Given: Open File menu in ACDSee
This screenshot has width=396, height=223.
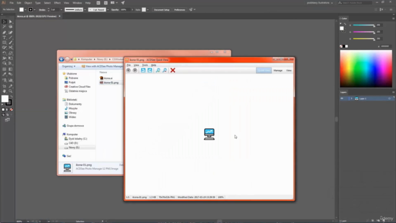Looking at the screenshot, I should pos(129,65).
